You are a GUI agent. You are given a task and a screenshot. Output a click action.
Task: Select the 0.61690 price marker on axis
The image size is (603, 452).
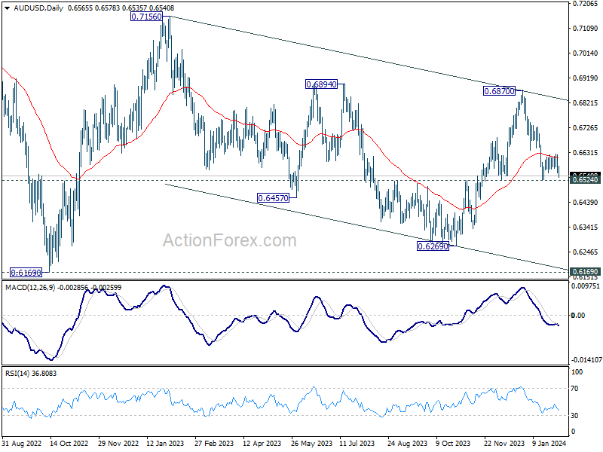[x=585, y=272]
